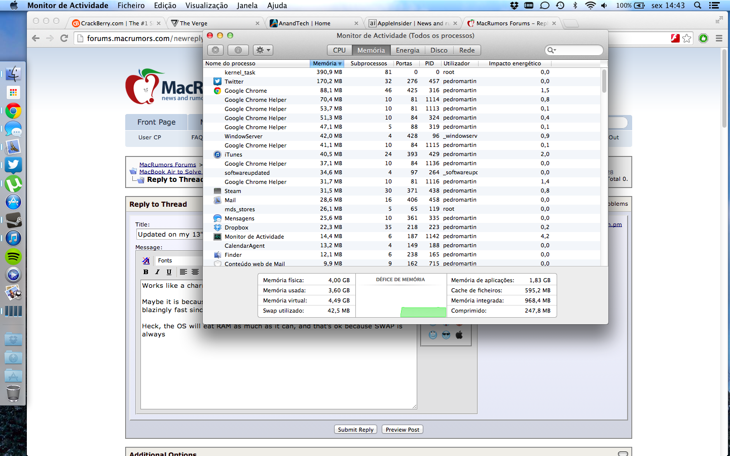Open Finder from the Dock
730x456 pixels.
coord(13,74)
